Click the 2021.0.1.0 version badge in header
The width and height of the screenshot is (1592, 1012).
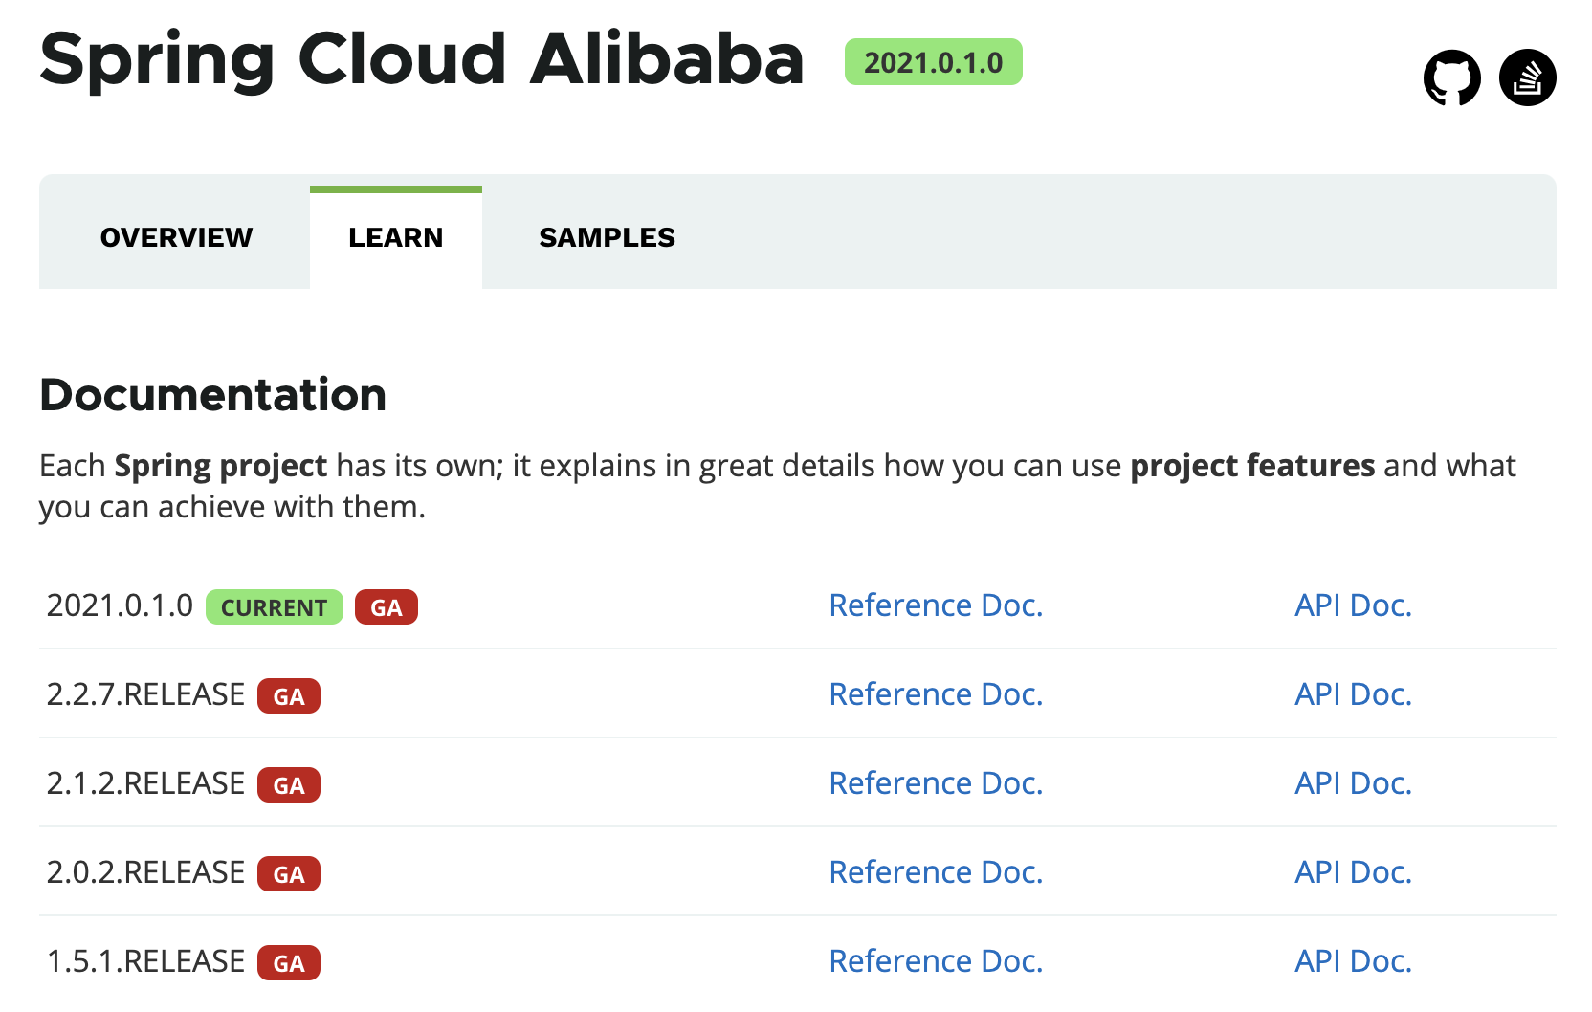[x=933, y=62]
